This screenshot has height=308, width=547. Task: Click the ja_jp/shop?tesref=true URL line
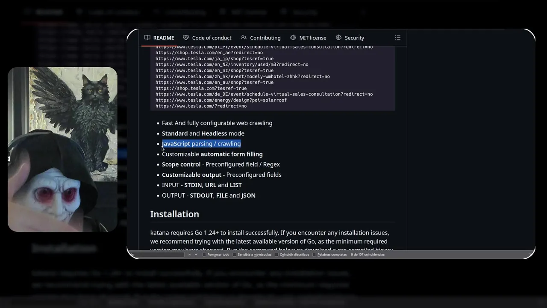(215, 59)
